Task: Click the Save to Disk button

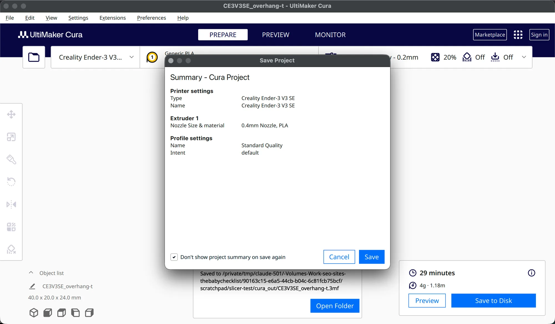Action: click(493, 301)
